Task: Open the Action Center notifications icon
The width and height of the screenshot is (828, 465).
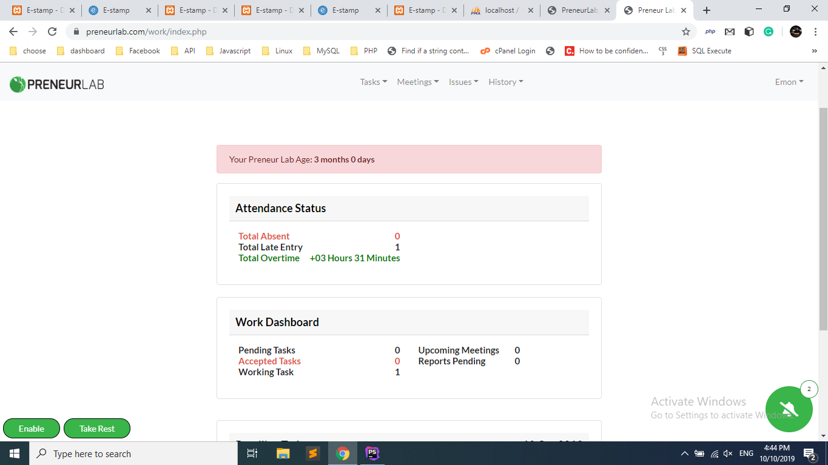Action: pyautogui.click(x=809, y=453)
